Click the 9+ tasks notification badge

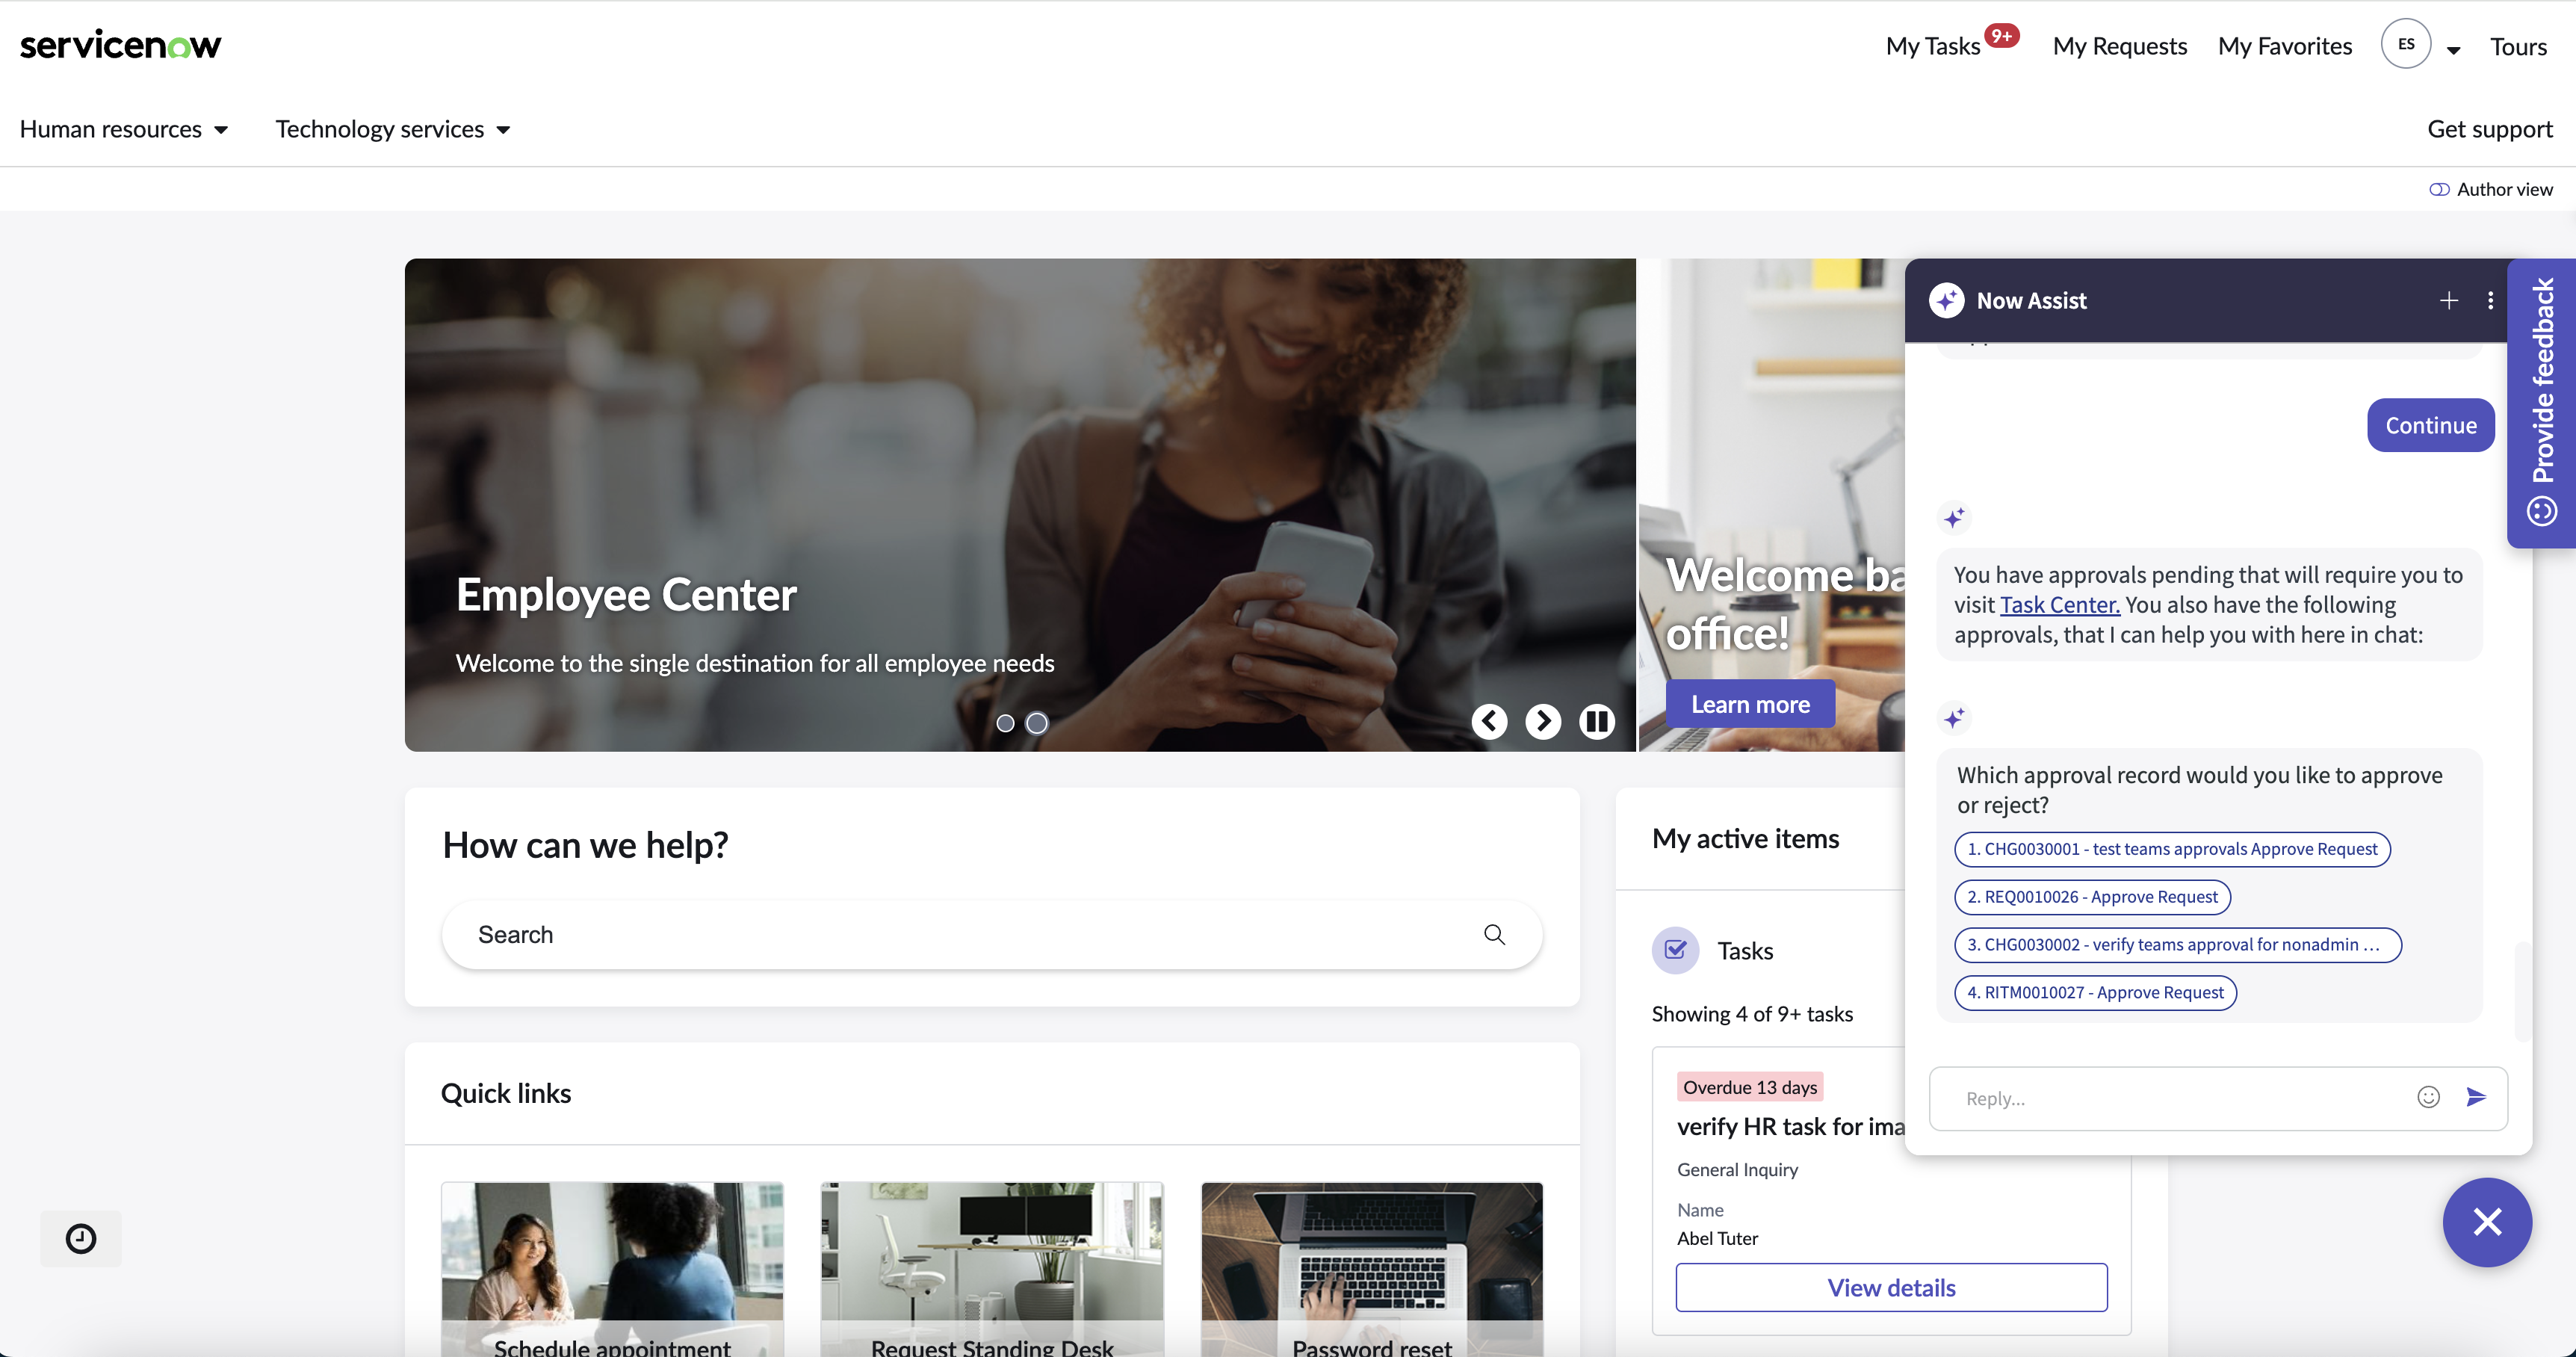coord(2002,35)
